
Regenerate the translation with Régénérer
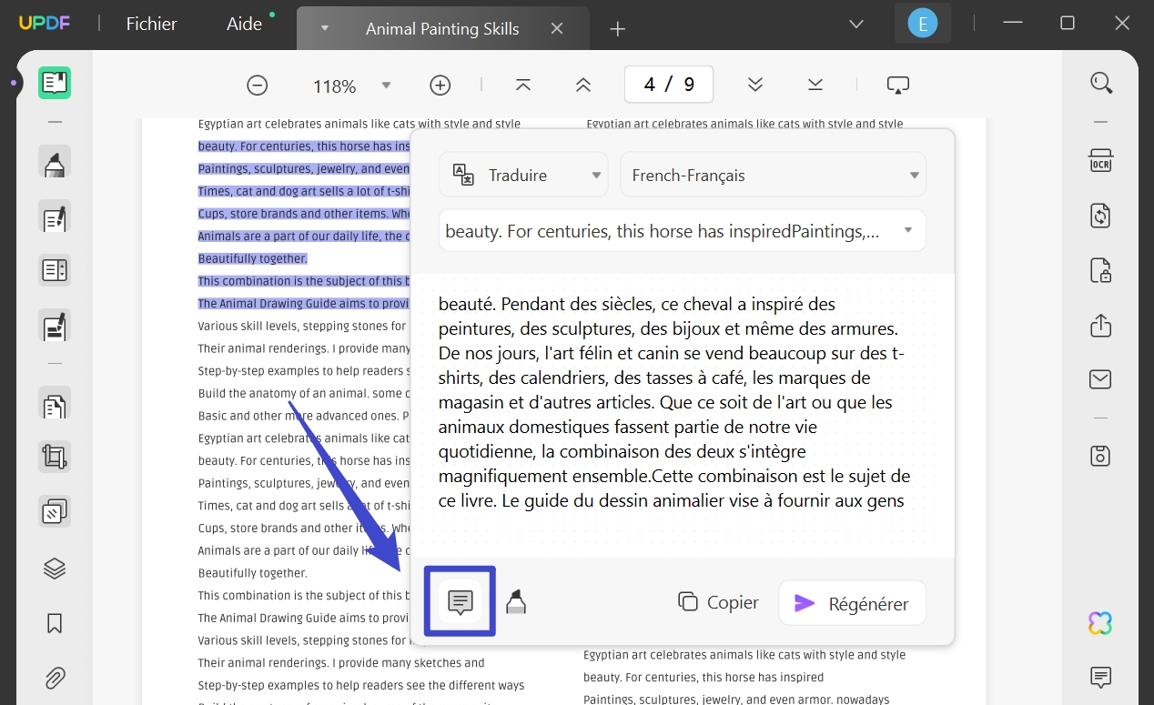tap(851, 602)
